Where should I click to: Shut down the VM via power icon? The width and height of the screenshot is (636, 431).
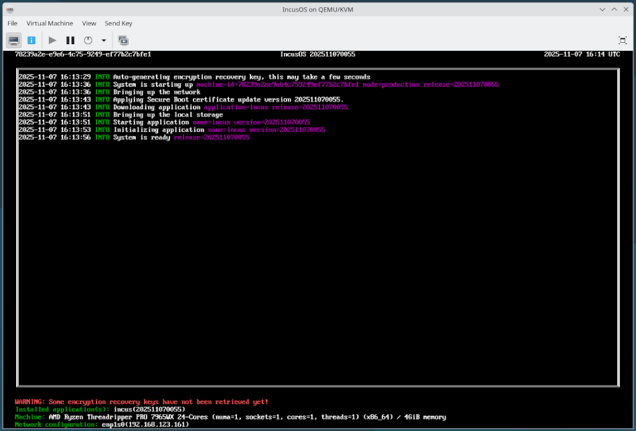pyautogui.click(x=88, y=39)
